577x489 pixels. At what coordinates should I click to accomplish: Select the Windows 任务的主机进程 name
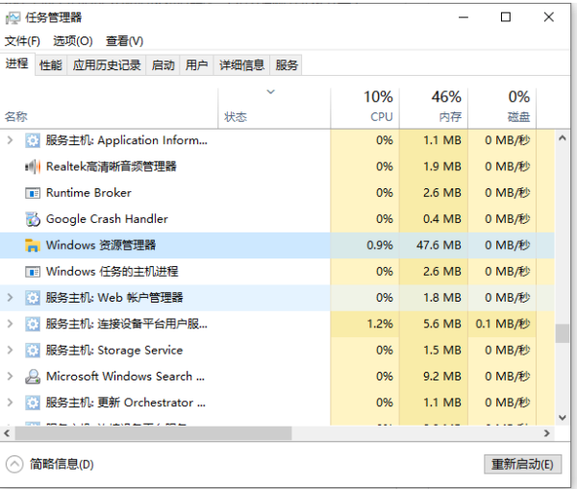(x=113, y=272)
